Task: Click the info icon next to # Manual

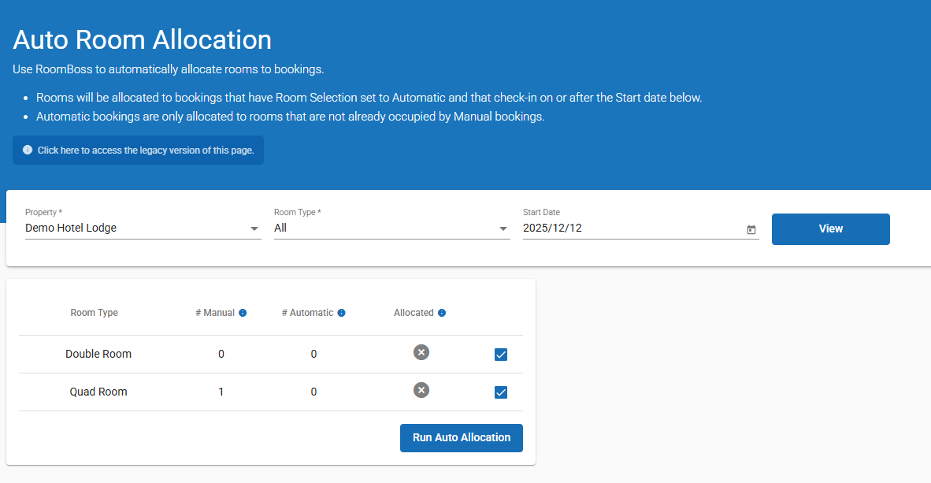Action: (243, 313)
